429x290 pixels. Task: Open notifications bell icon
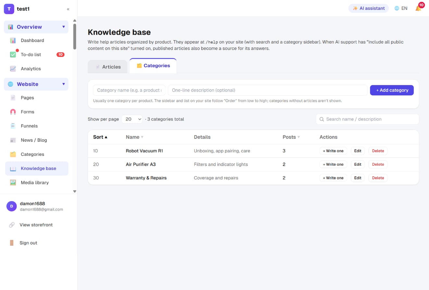(418, 8)
